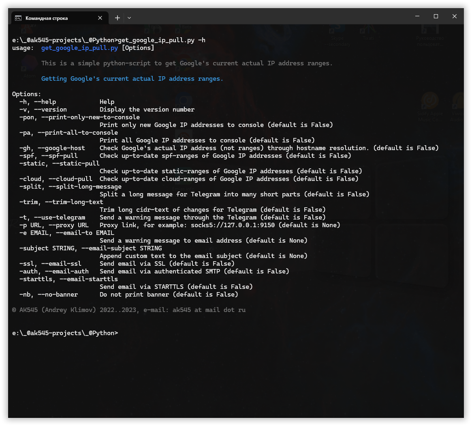Click 'Send email via STARTTLS' description
Image resolution: width=472 pixels, height=426 pixels.
click(x=141, y=287)
